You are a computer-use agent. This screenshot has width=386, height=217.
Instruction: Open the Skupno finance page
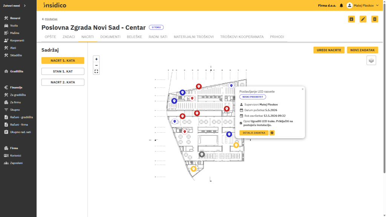coord(15,110)
